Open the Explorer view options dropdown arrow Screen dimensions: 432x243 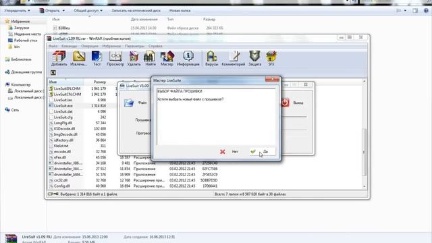pos(405,11)
